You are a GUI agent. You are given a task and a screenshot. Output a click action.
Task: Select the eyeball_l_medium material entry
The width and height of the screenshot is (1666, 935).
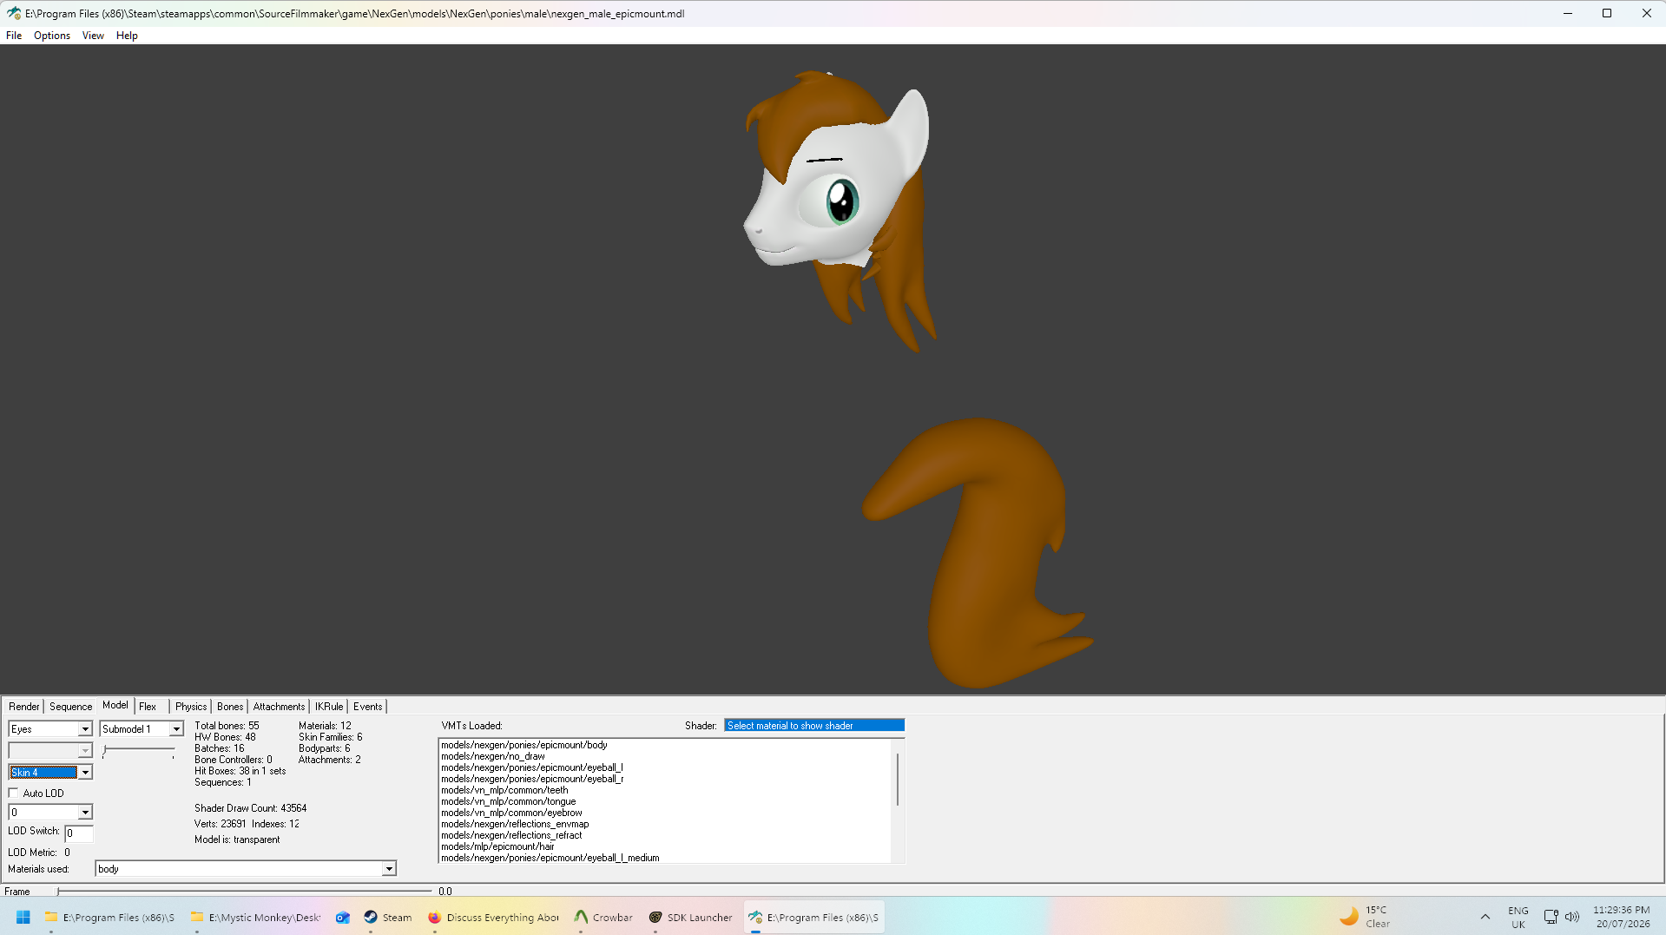click(x=550, y=858)
